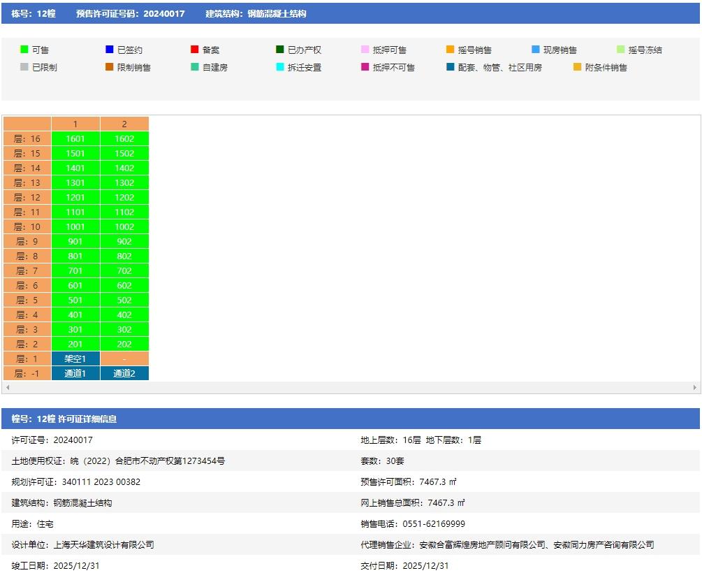
Task: Choose unit 1202
Action: click(x=124, y=198)
